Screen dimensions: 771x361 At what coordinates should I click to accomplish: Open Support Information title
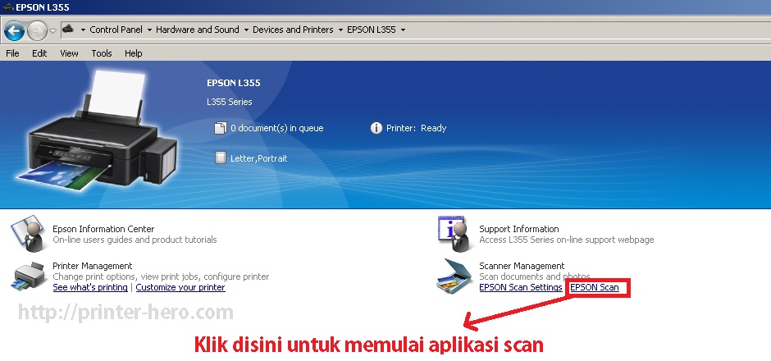[x=518, y=229]
